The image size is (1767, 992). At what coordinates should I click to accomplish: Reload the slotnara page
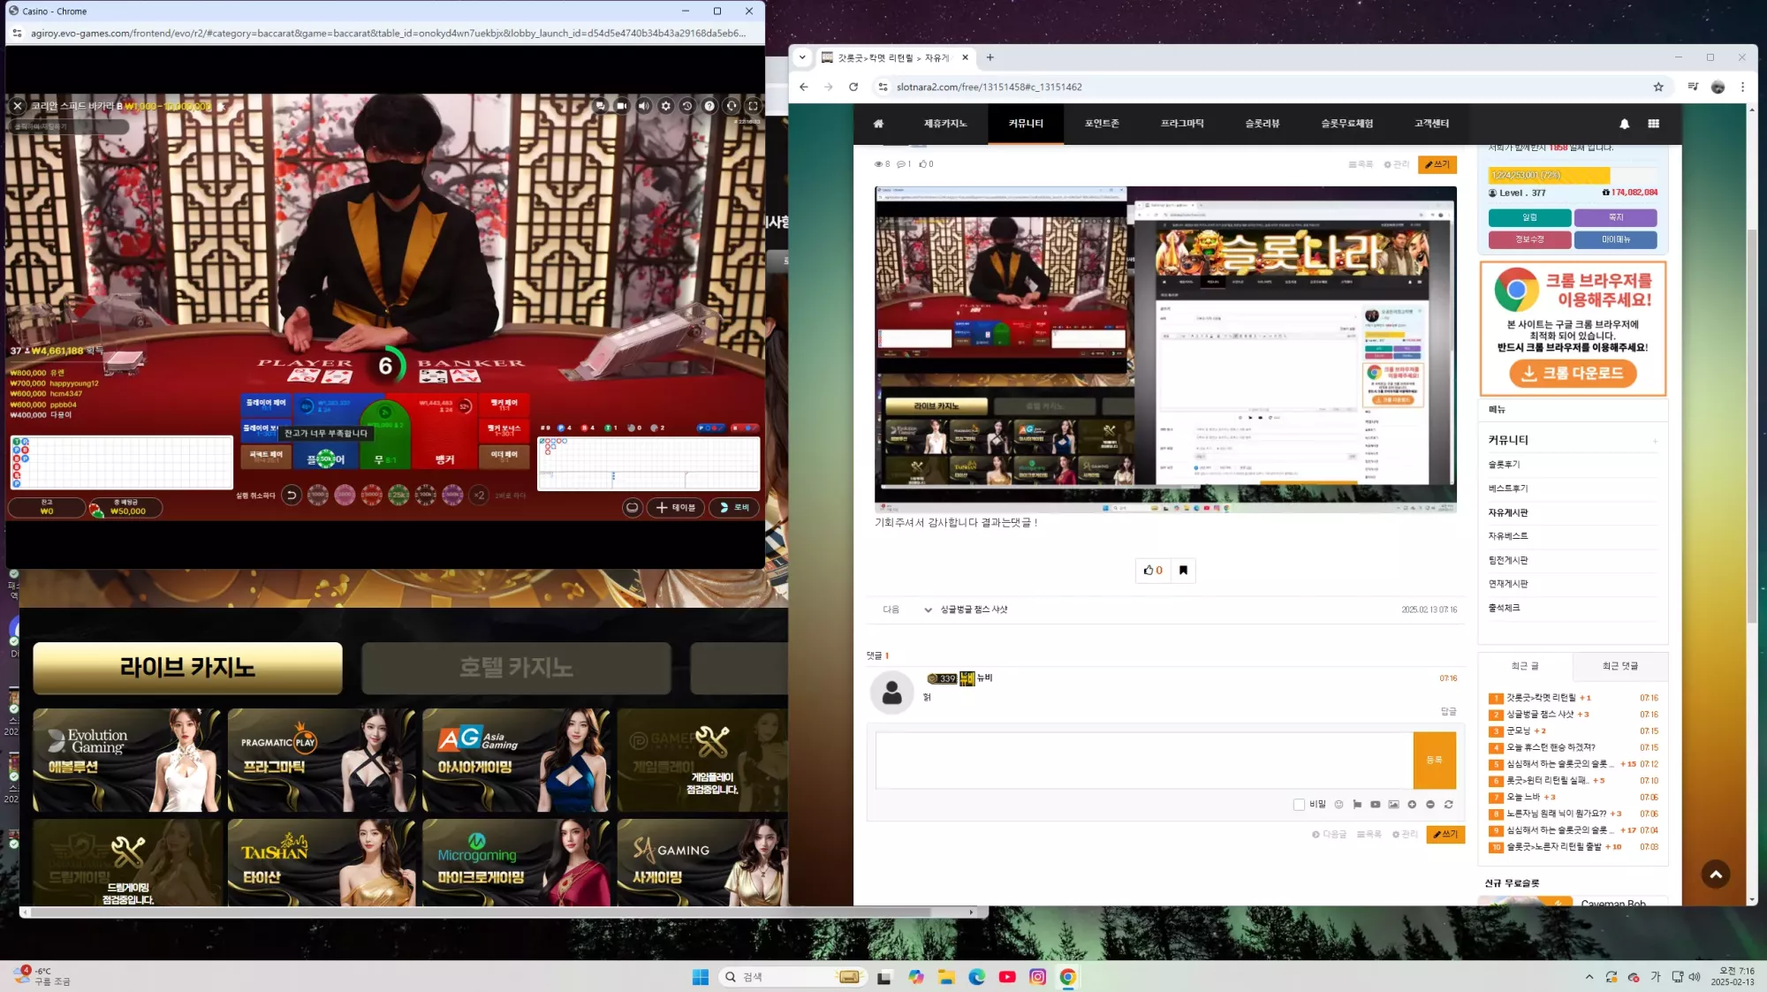pos(853,87)
